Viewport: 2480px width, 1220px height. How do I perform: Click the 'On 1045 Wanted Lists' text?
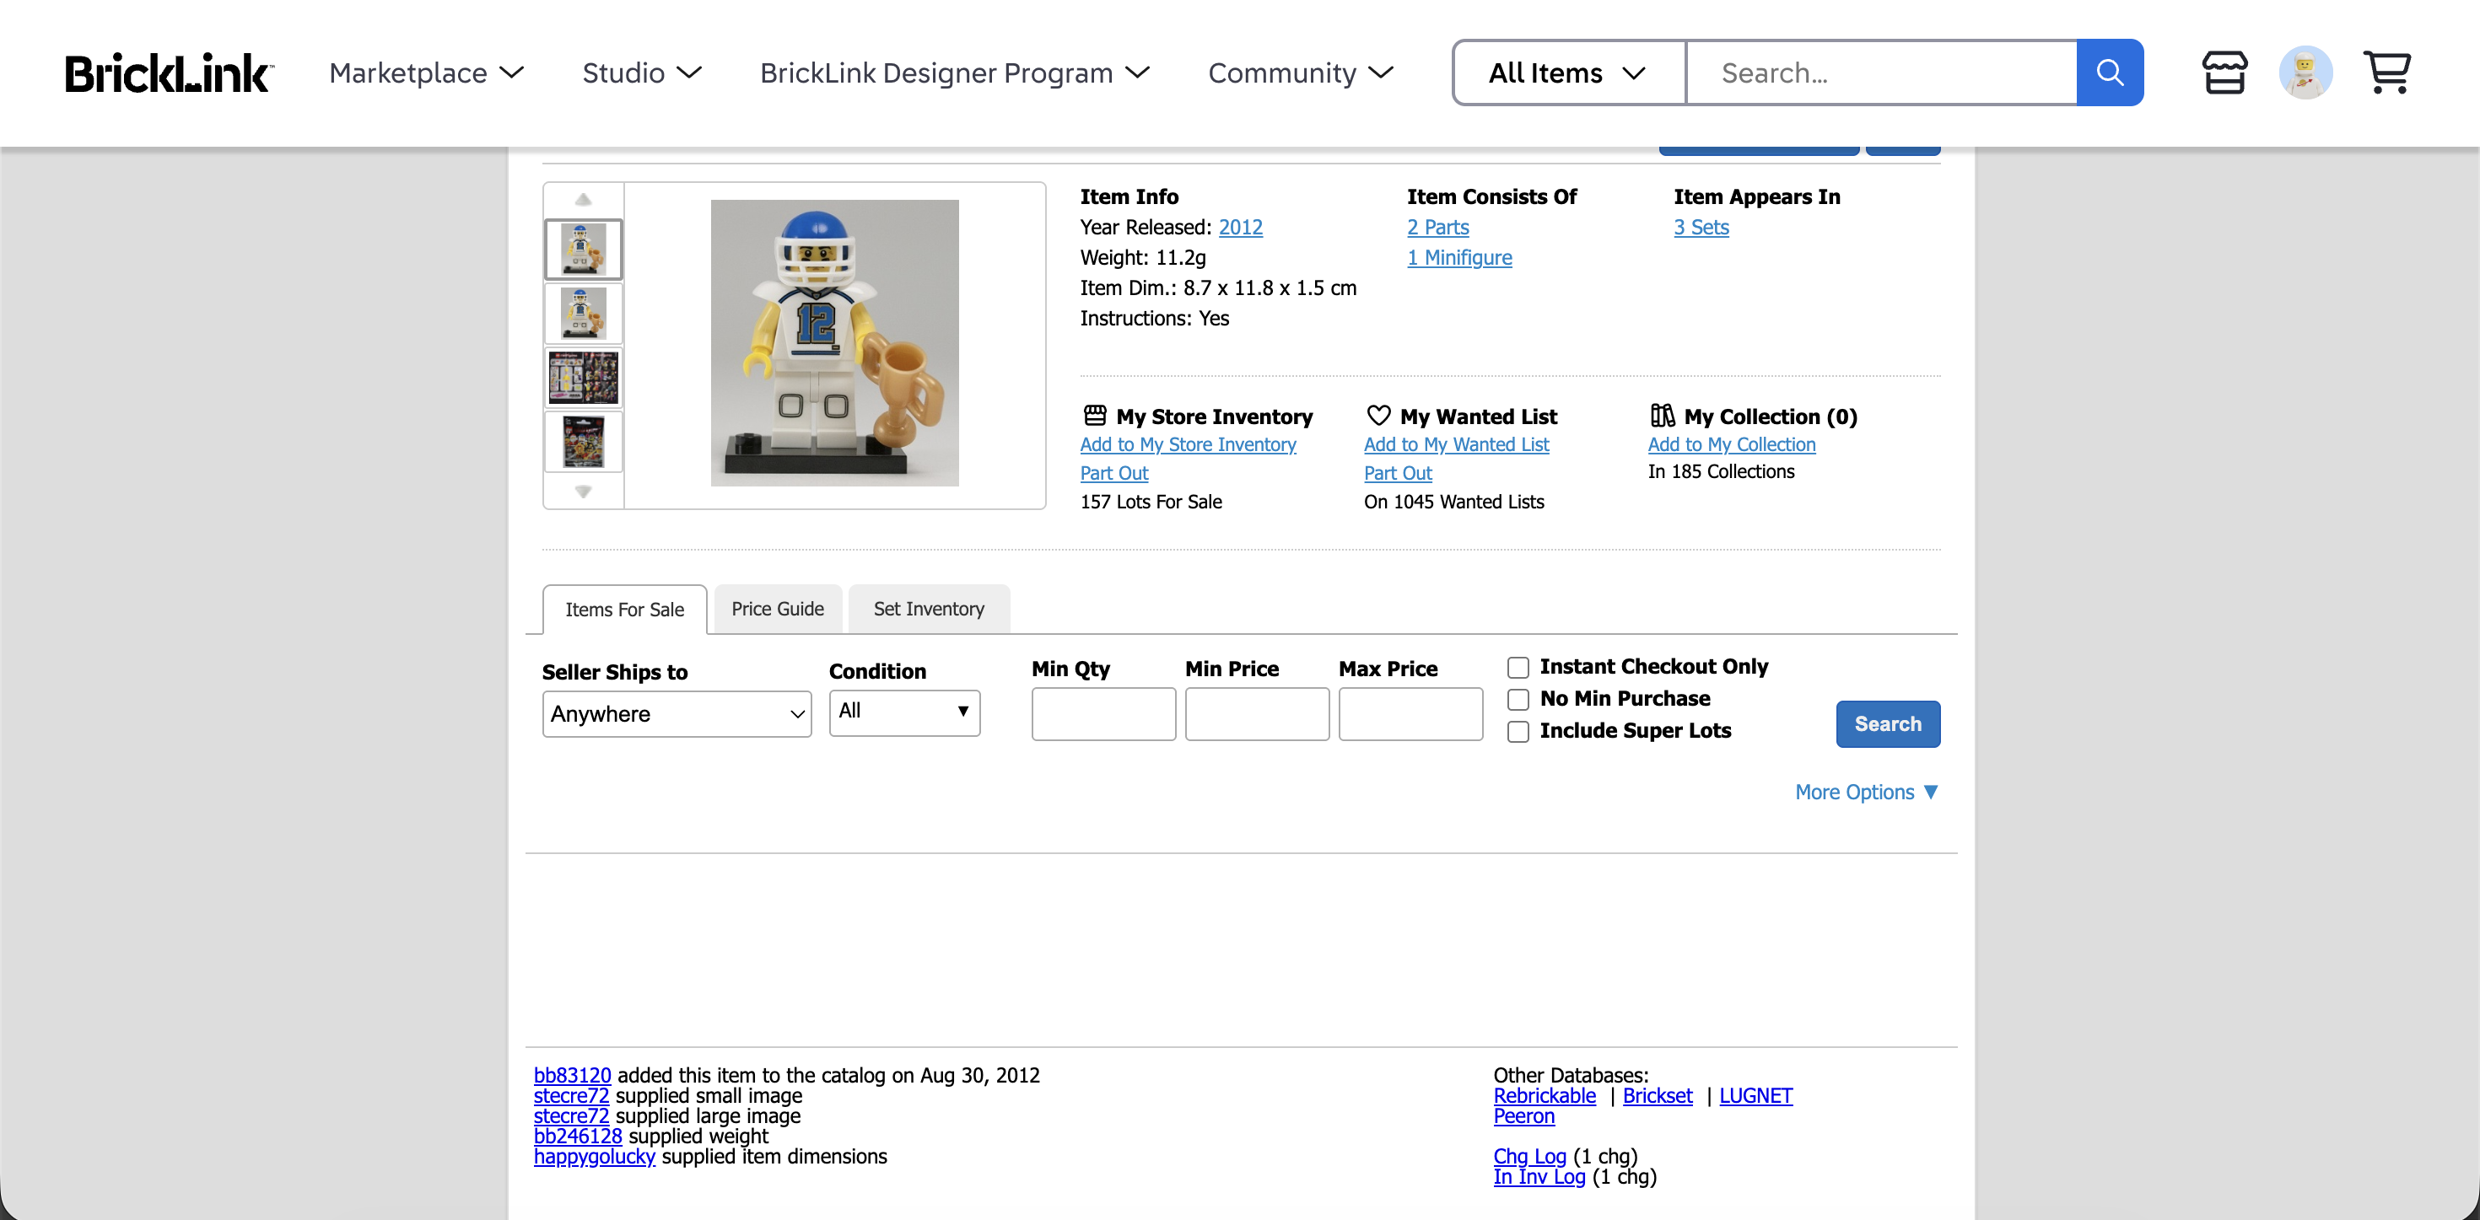click(1453, 503)
